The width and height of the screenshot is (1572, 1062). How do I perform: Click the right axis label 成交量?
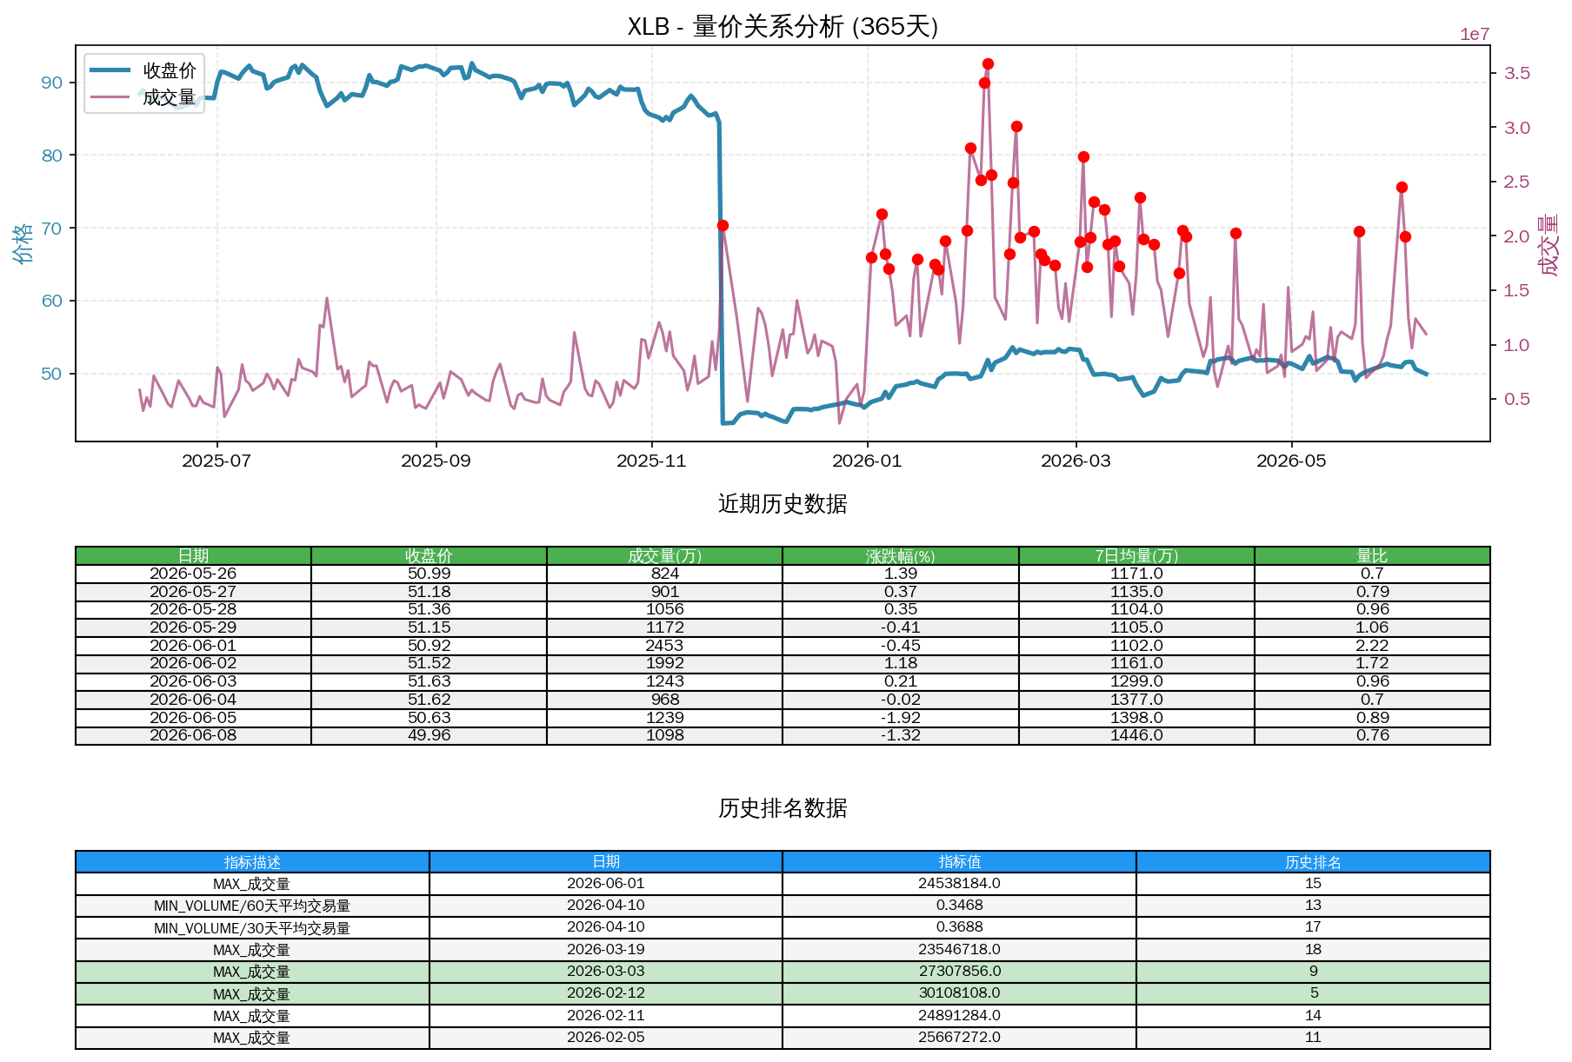pos(1549,245)
